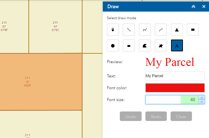209x138 pixels.
Task: Activate the Text draw mode
Action: coord(177,46)
